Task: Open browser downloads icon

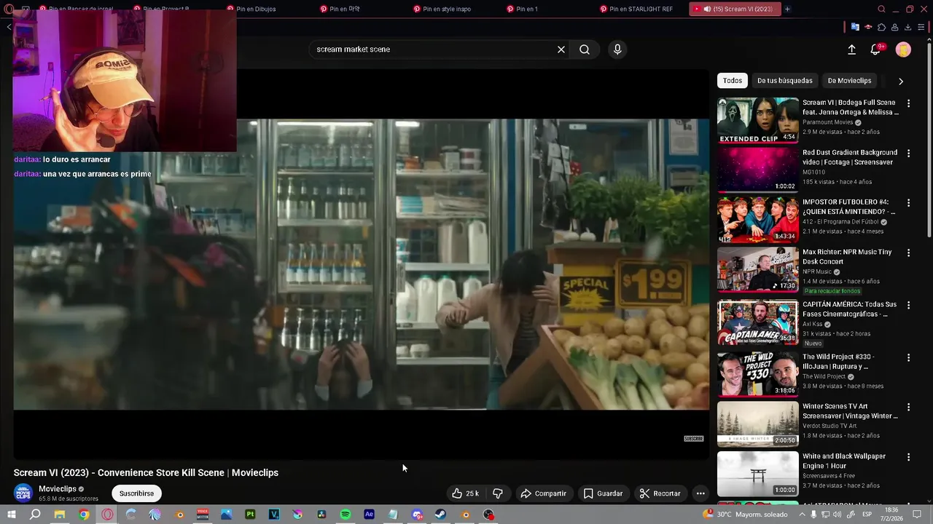Action: pyautogui.click(x=907, y=27)
